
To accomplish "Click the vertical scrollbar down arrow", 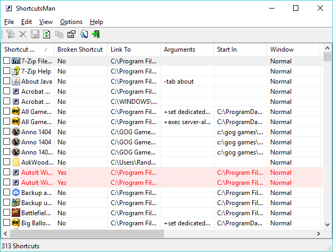I will coord(327,225).
